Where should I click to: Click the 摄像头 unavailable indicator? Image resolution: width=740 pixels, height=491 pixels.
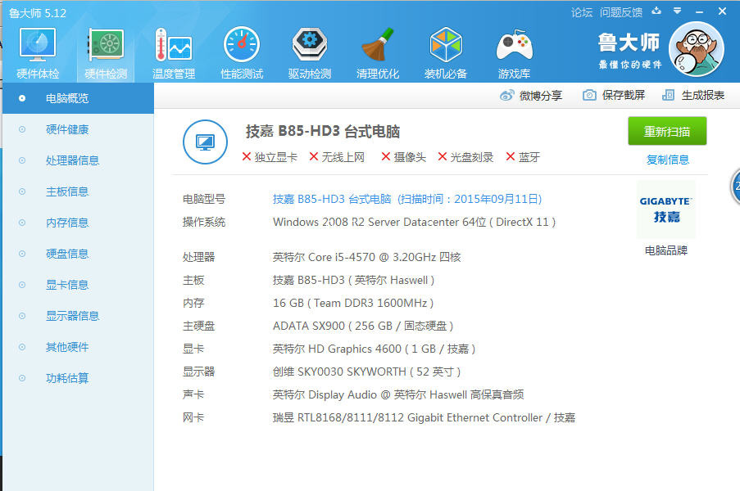click(x=403, y=157)
